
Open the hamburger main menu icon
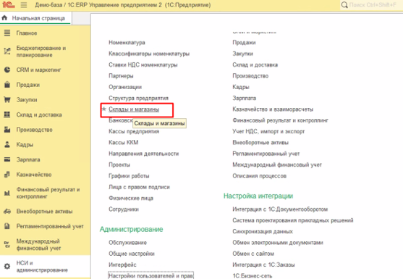[24, 5]
